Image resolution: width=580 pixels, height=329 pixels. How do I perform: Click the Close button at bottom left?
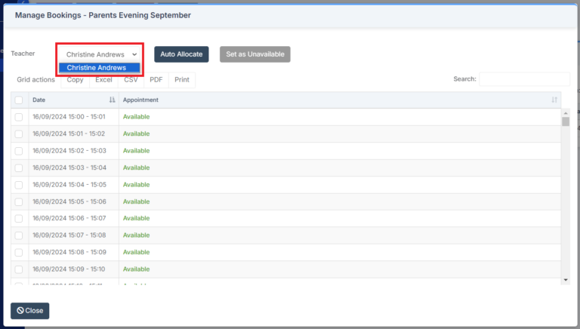30,310
